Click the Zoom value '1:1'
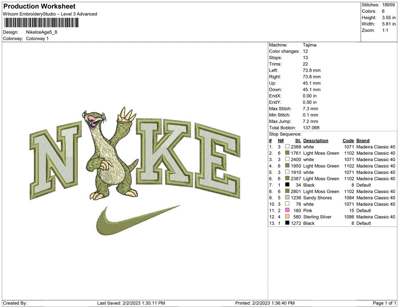The width and height of the screenshot is (399, 307). [x=385, y=30]
